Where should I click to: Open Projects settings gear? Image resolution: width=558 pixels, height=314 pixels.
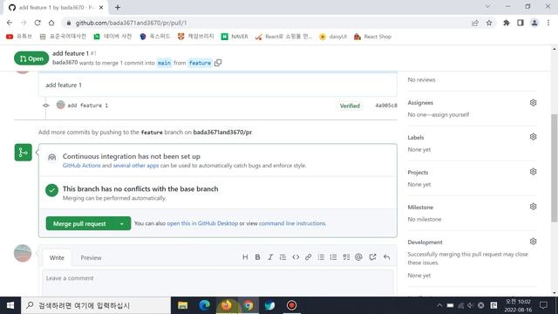533,172
